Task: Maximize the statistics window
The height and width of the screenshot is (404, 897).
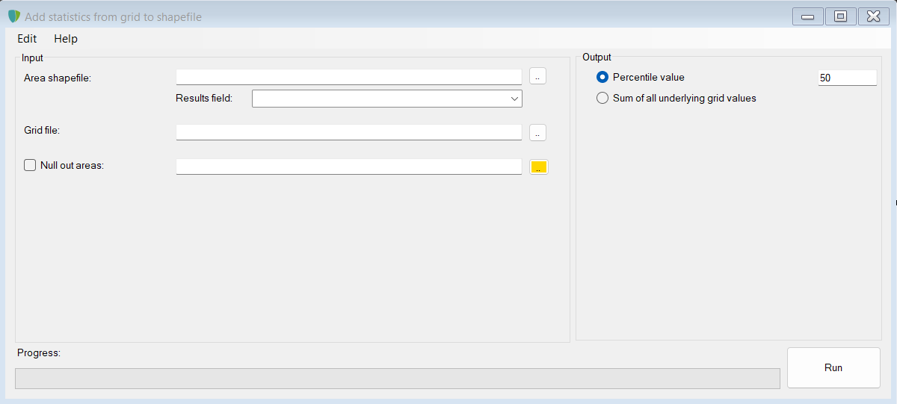Action: (x=840, y=16)
